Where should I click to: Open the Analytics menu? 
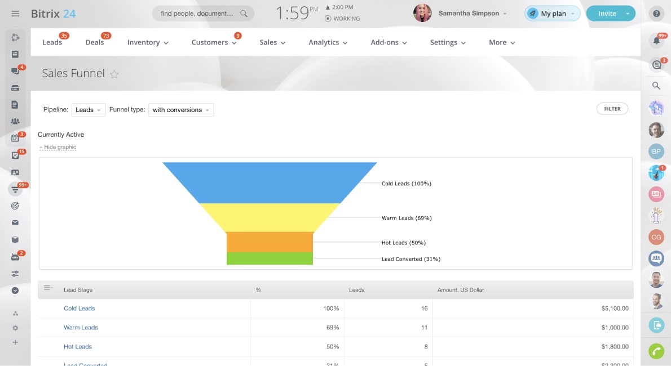(x=328, y=42)
